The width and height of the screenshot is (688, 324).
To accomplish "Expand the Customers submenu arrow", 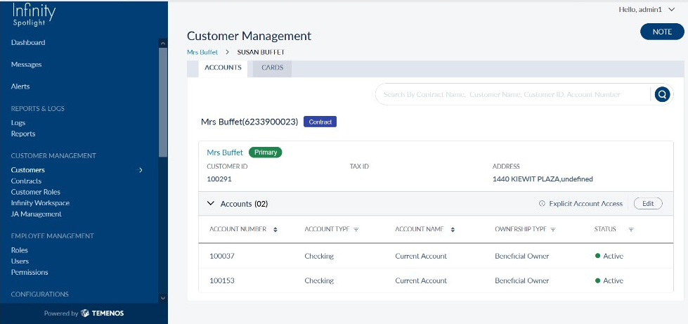I will click(141, 170).
